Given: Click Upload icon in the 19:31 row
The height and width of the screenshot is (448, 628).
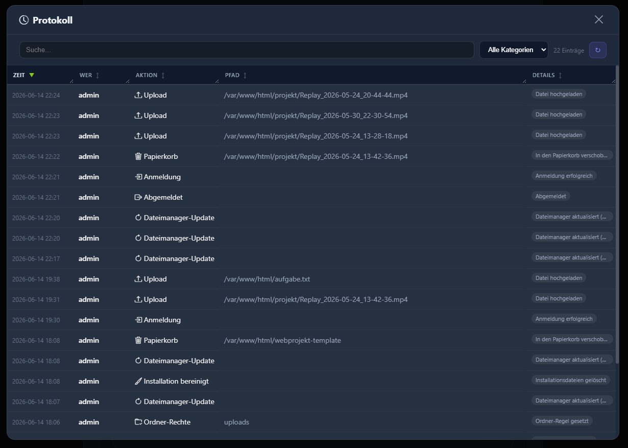Looking at the screenshot, I should [138, 299].
